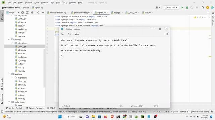Open the Project tool window side tab
215x120 pixels.
[2, 16]
